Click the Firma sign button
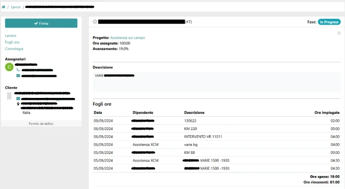The height and width of the screenshot is (189, 345). click(41, 23)
